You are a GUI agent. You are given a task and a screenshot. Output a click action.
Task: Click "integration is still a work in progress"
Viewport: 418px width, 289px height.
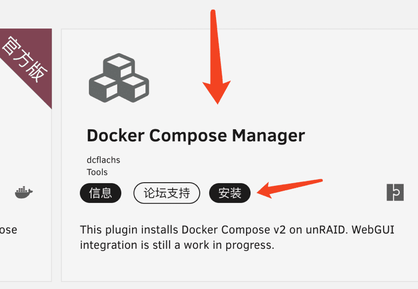177,245
